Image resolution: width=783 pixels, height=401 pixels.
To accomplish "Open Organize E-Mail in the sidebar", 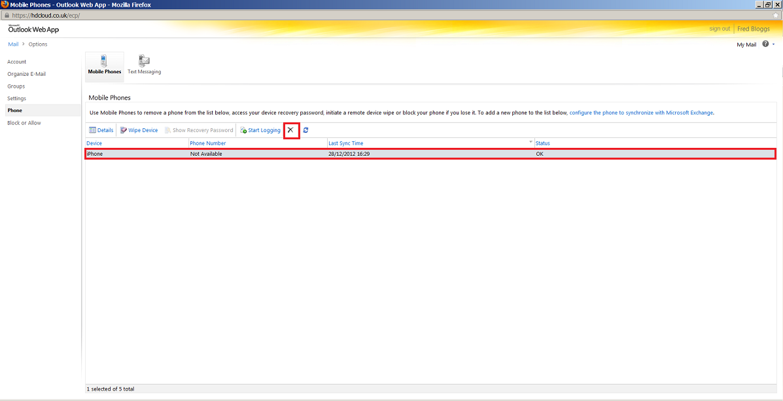I will point(26,74).
